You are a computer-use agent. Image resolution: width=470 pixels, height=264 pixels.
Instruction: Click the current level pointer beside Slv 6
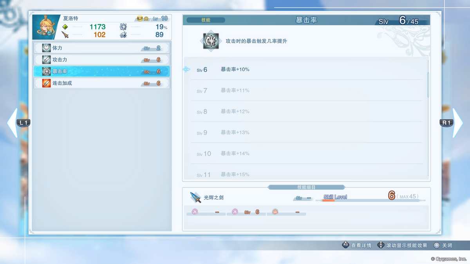[186, 69]
